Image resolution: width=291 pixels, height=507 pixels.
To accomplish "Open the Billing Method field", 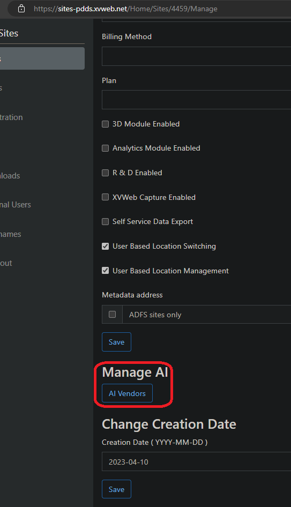I will 196,56.
